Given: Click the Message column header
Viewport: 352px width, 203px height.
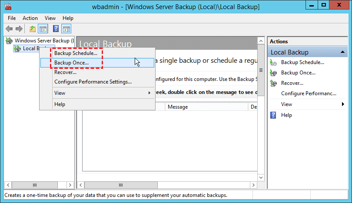Looking at the screenshot, I should click(206, 107).
